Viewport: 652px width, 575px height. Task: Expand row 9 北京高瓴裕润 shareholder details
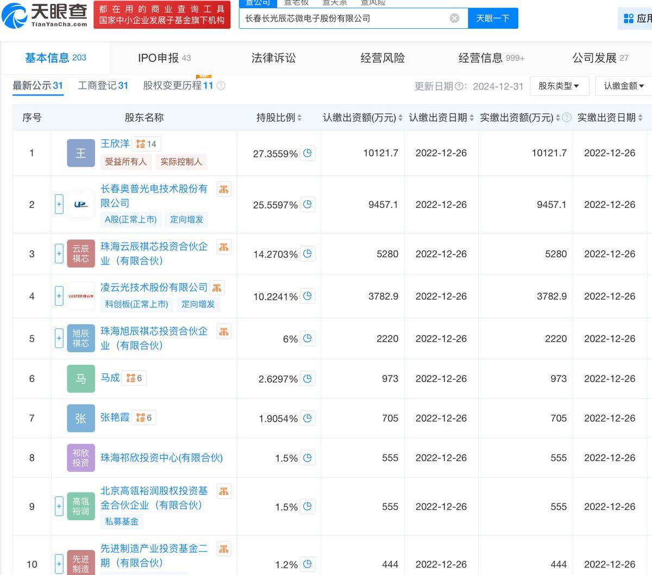59,507
